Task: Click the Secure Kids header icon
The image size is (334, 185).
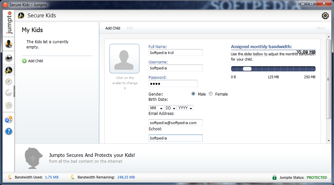Action: coord(21,15)
